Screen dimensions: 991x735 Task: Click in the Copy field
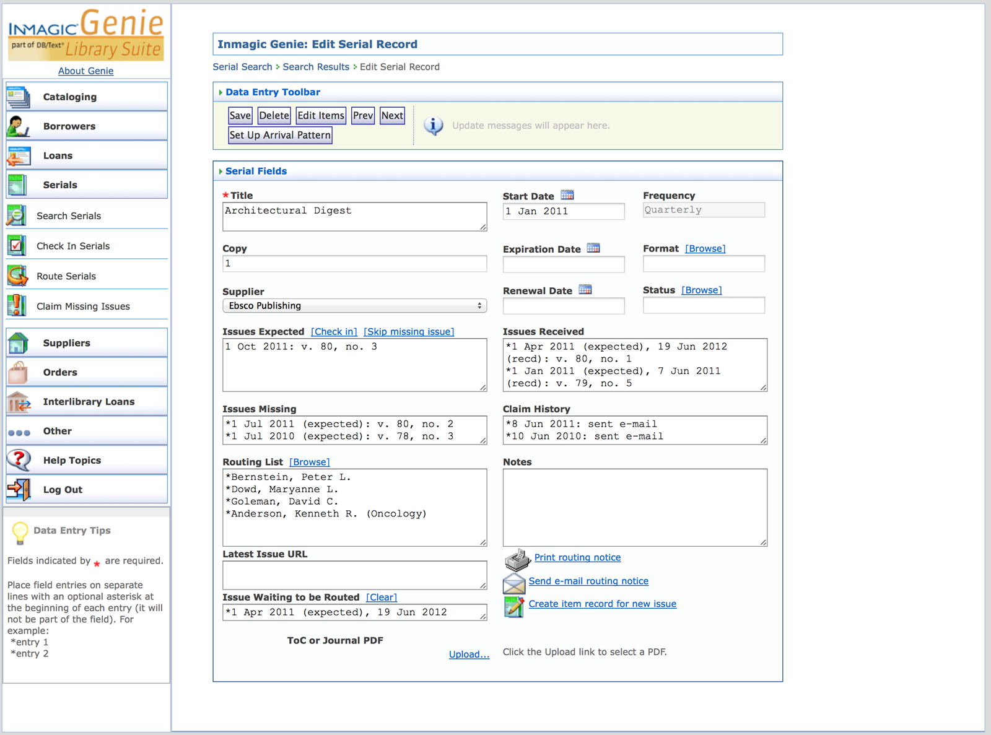pyautogui.click(x=354, y=264)
